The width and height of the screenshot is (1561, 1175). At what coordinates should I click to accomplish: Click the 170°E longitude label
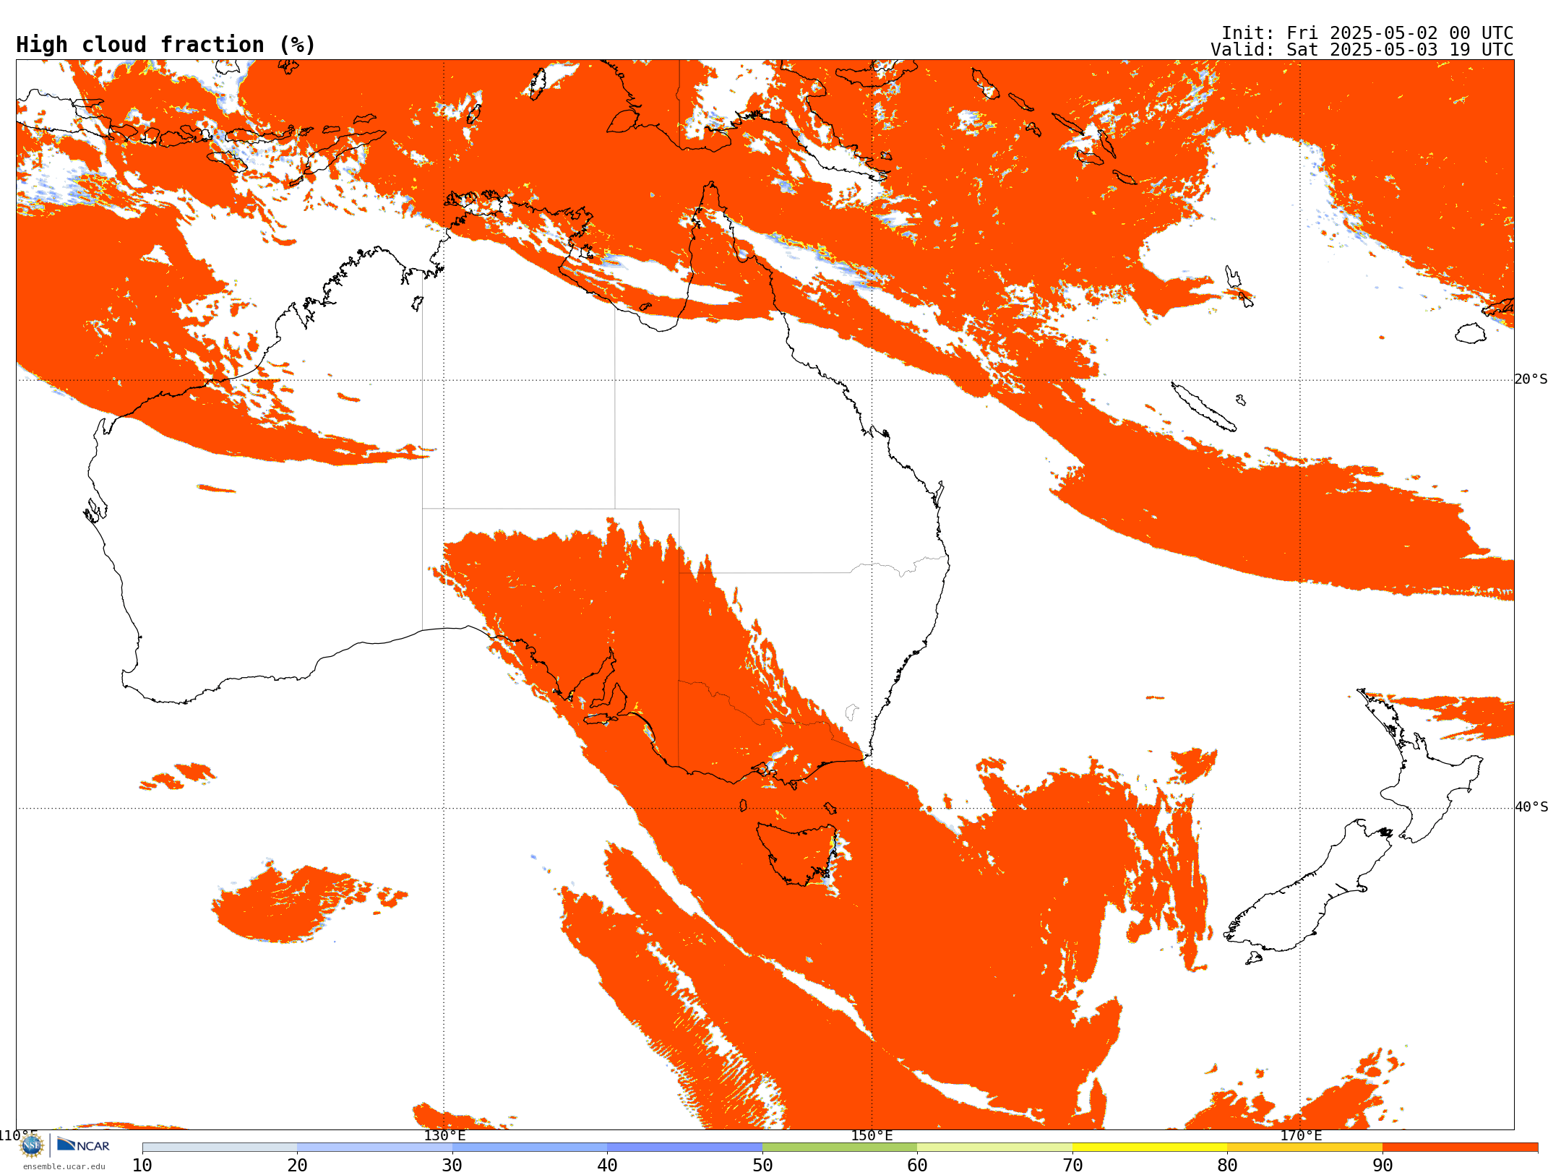coord(1301,1135)
